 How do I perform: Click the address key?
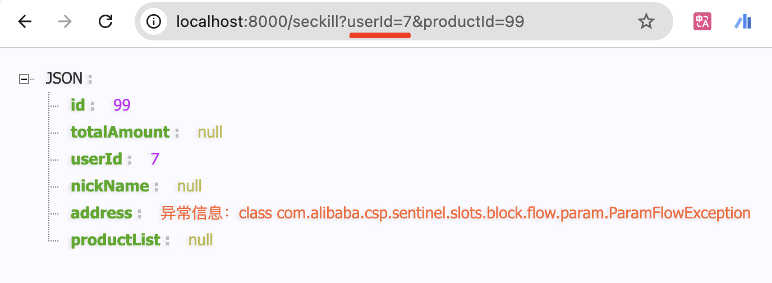pos(102,213)
